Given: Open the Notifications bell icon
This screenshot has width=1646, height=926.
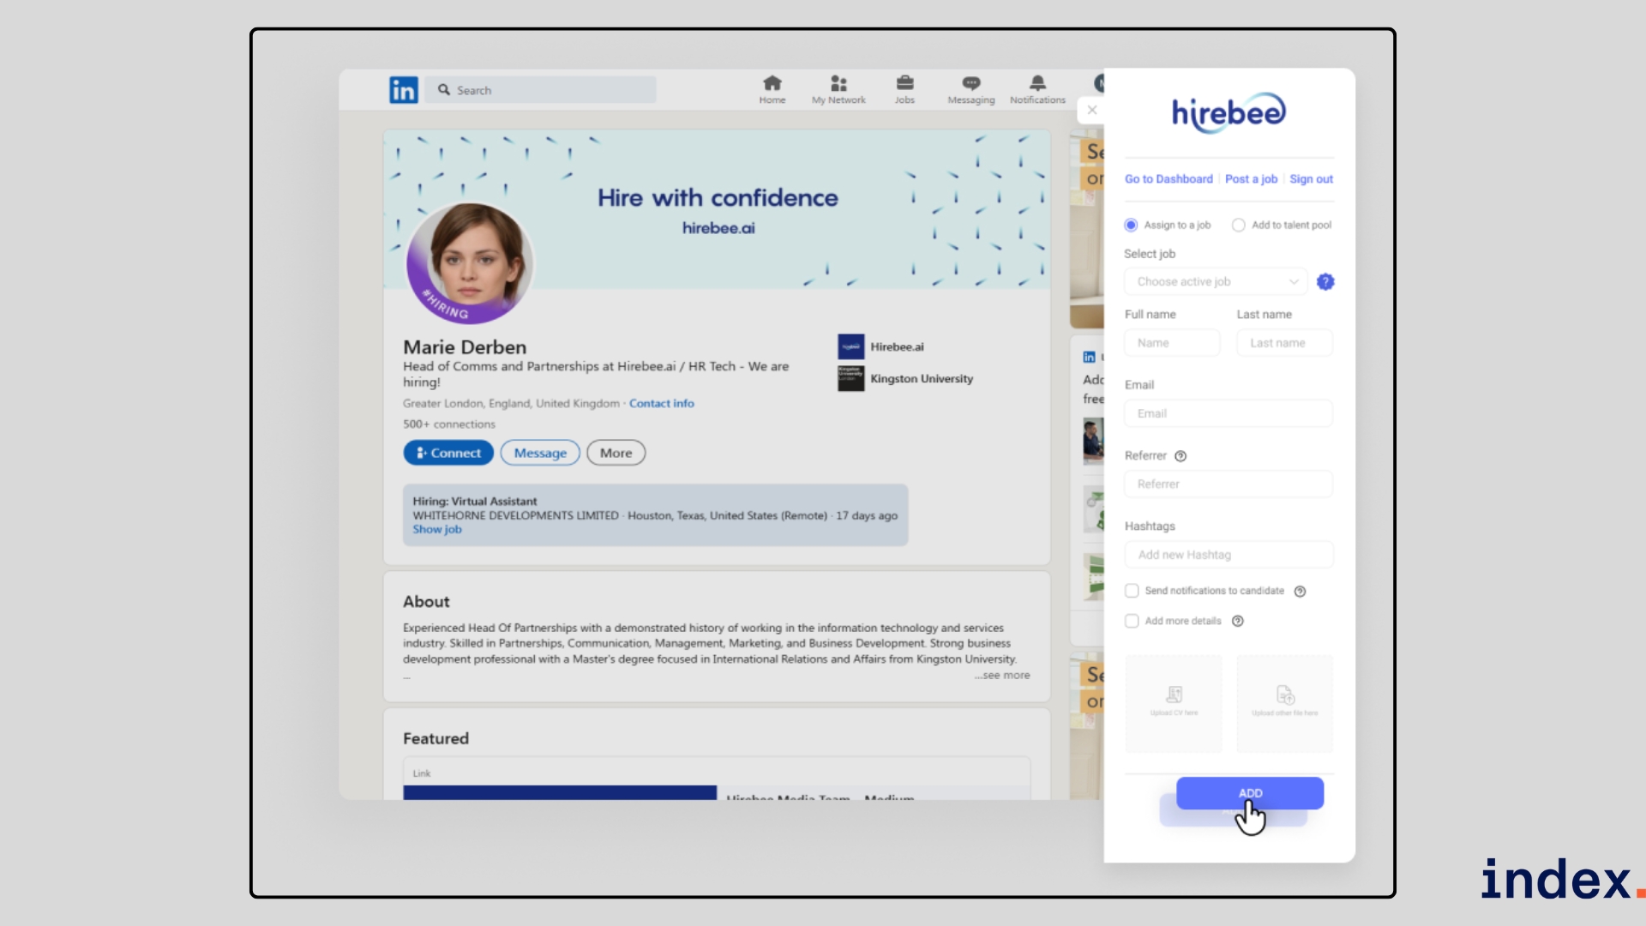Looking at the screenshot, I should [1037, 83].
